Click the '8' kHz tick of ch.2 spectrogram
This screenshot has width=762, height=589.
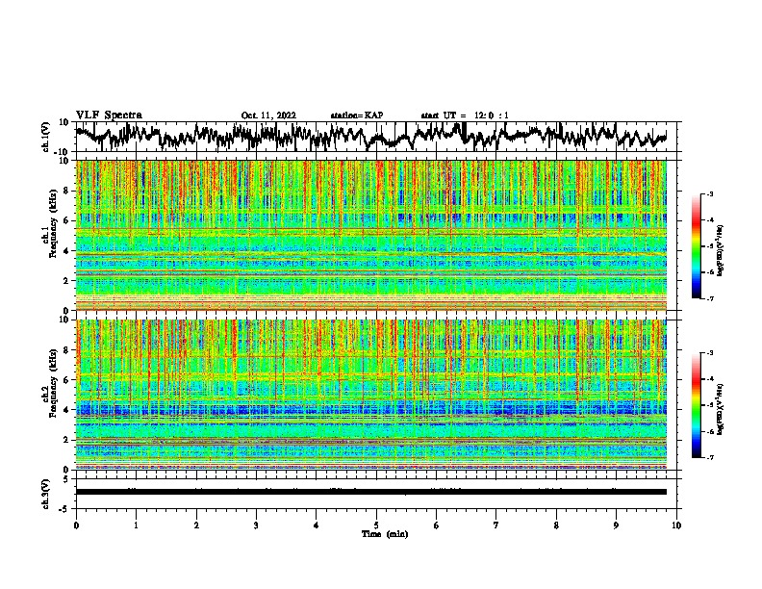click(66, 350)
